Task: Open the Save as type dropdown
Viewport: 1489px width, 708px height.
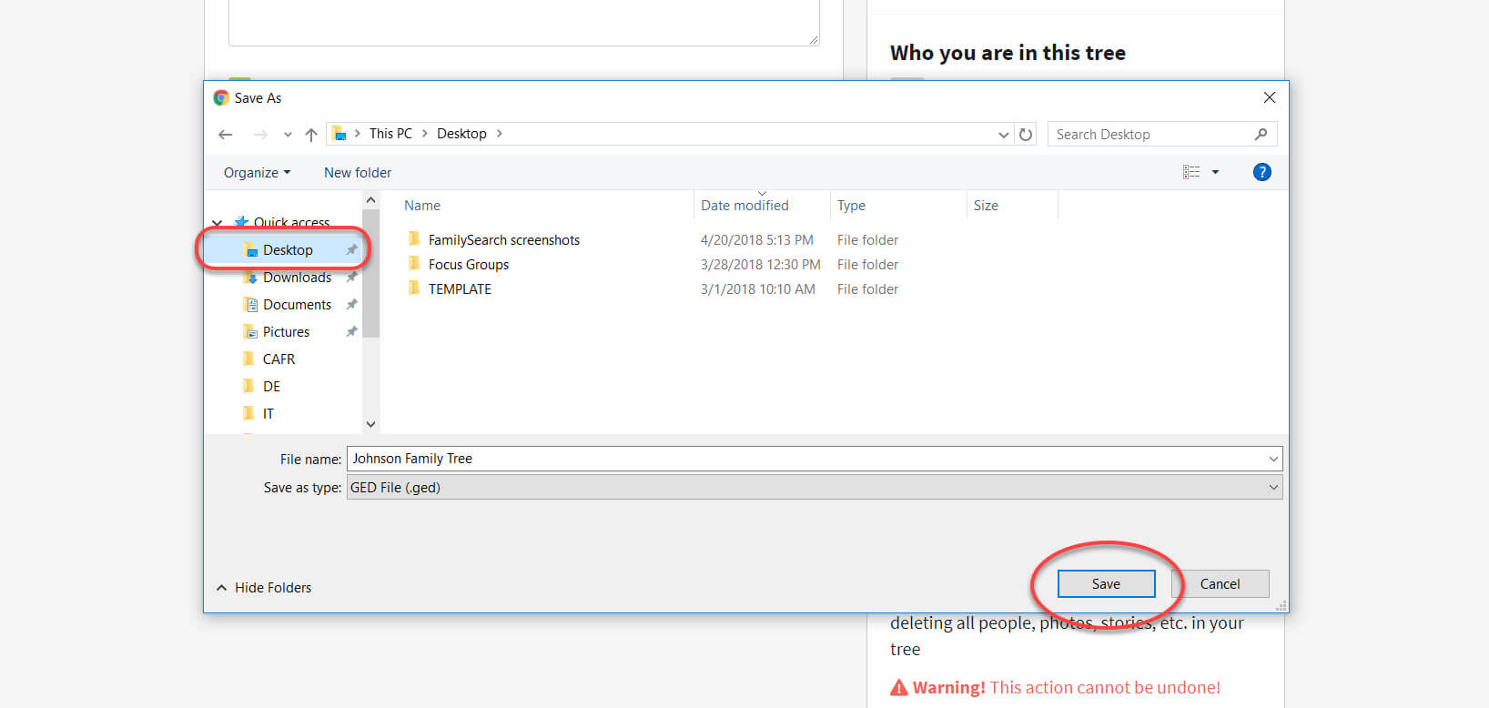Action: [x=815, y=488]
